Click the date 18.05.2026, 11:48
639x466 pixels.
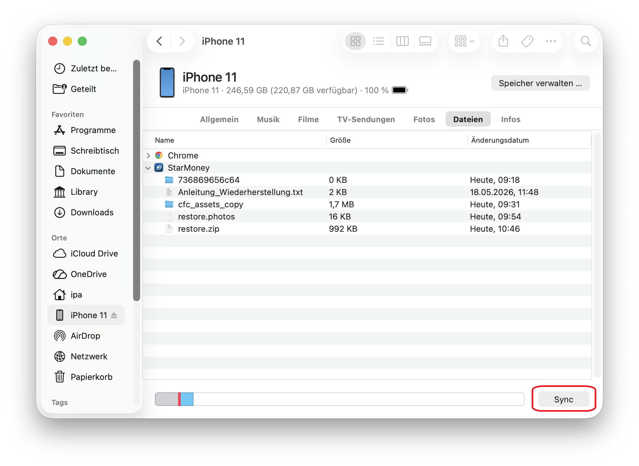[x=504, y=192]
